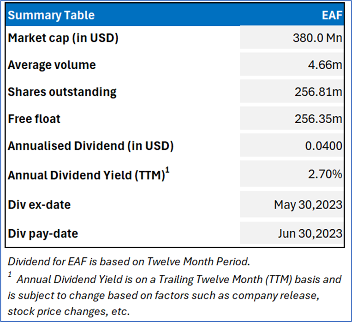
Task: Click the Div pay-date row label
Action: click(x=43, y=233)
